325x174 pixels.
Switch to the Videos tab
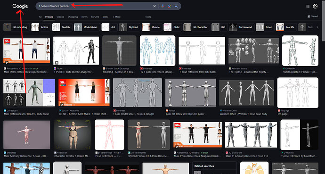[60, 17]
